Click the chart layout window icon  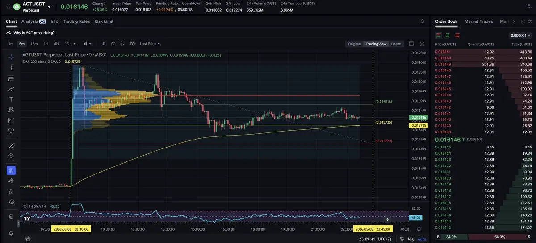pos(411,44)
